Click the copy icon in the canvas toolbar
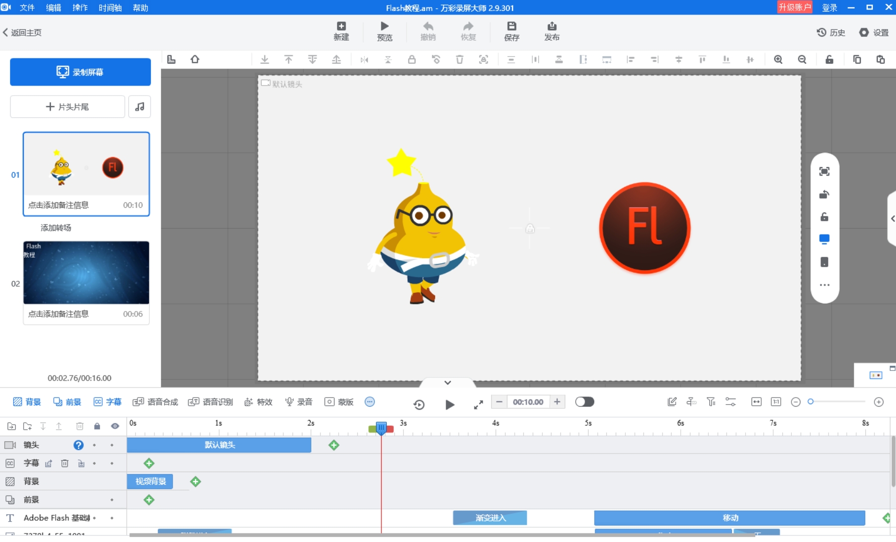This screenshot has width=896, height=542. 857,59
